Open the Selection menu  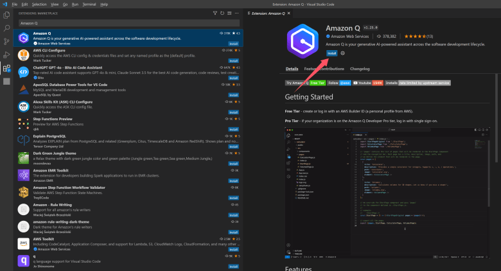[39, 4]
